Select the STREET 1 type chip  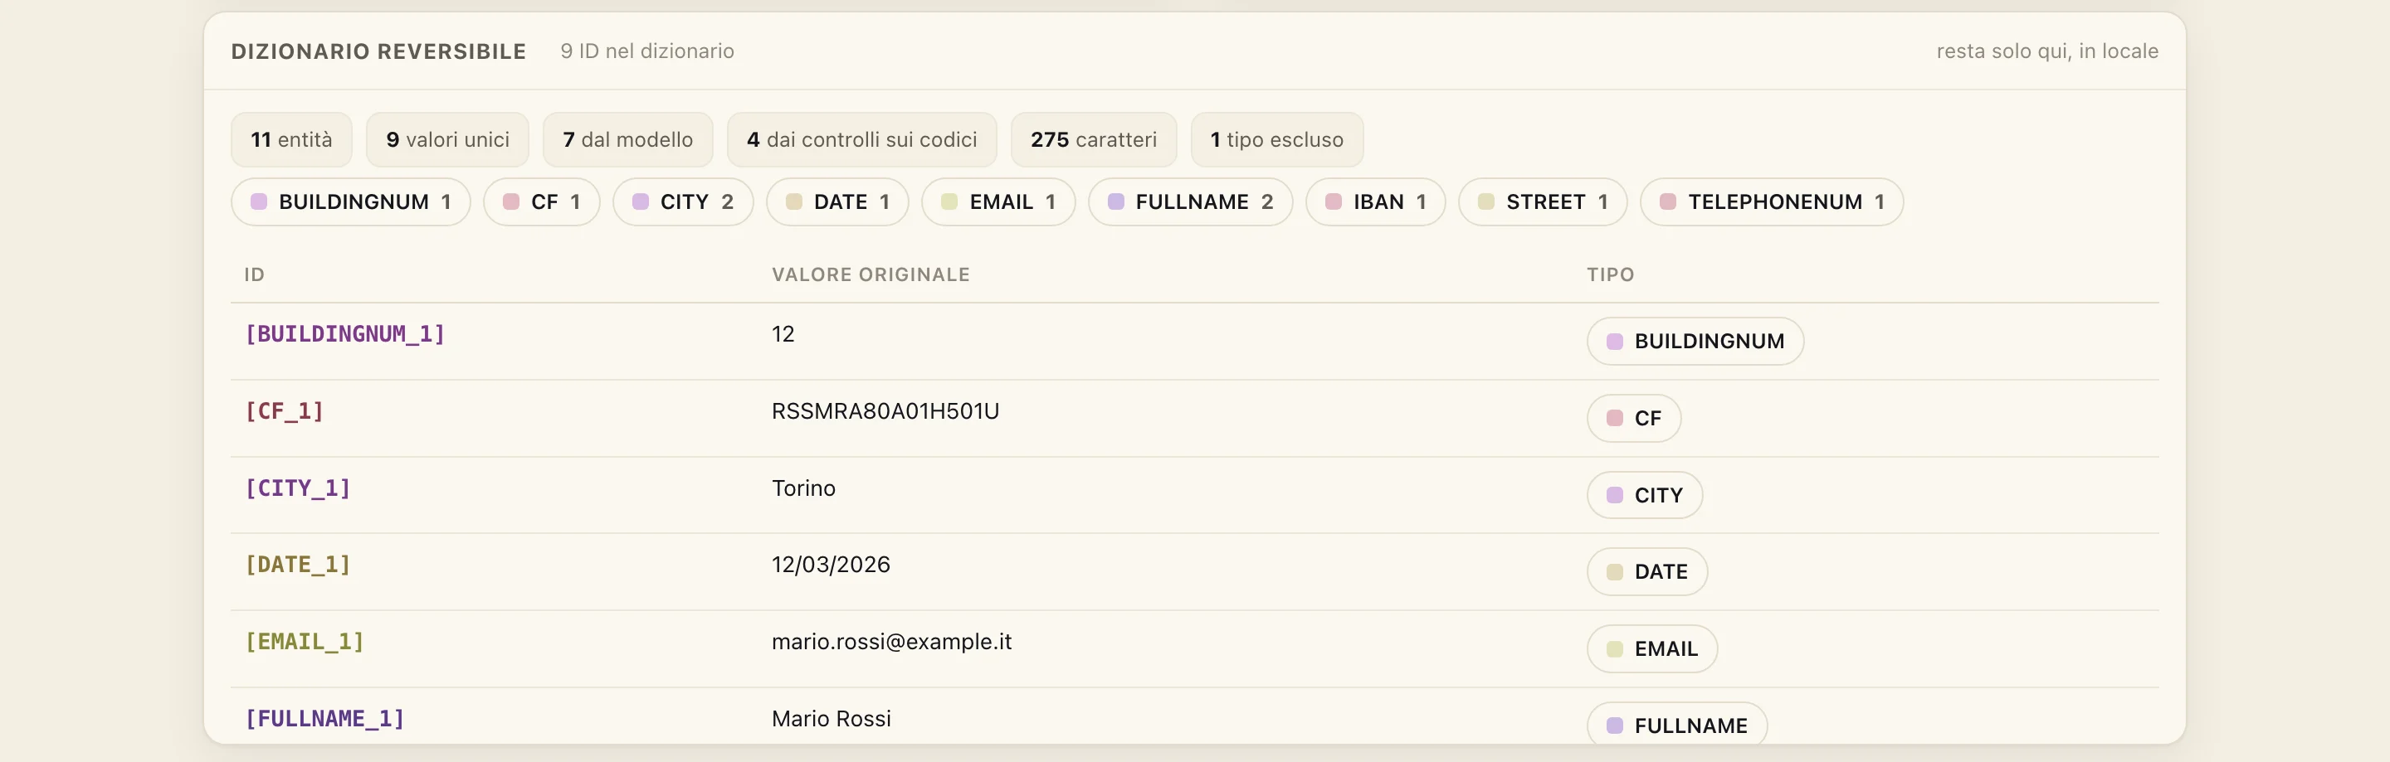click(x=1543, y=202)
